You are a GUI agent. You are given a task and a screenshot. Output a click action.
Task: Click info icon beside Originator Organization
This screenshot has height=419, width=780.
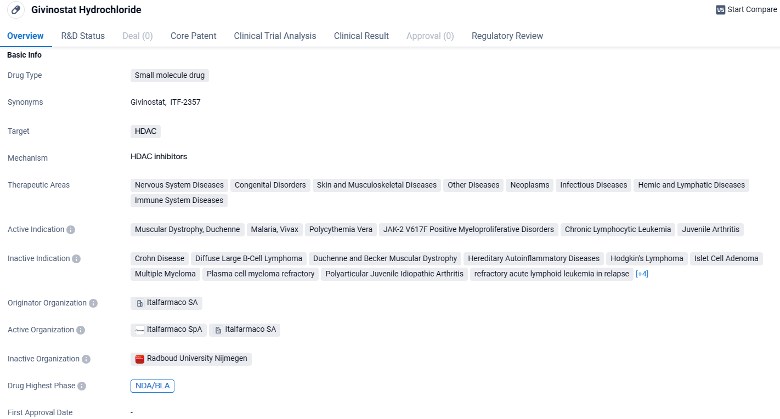click(x=93, y=303)
